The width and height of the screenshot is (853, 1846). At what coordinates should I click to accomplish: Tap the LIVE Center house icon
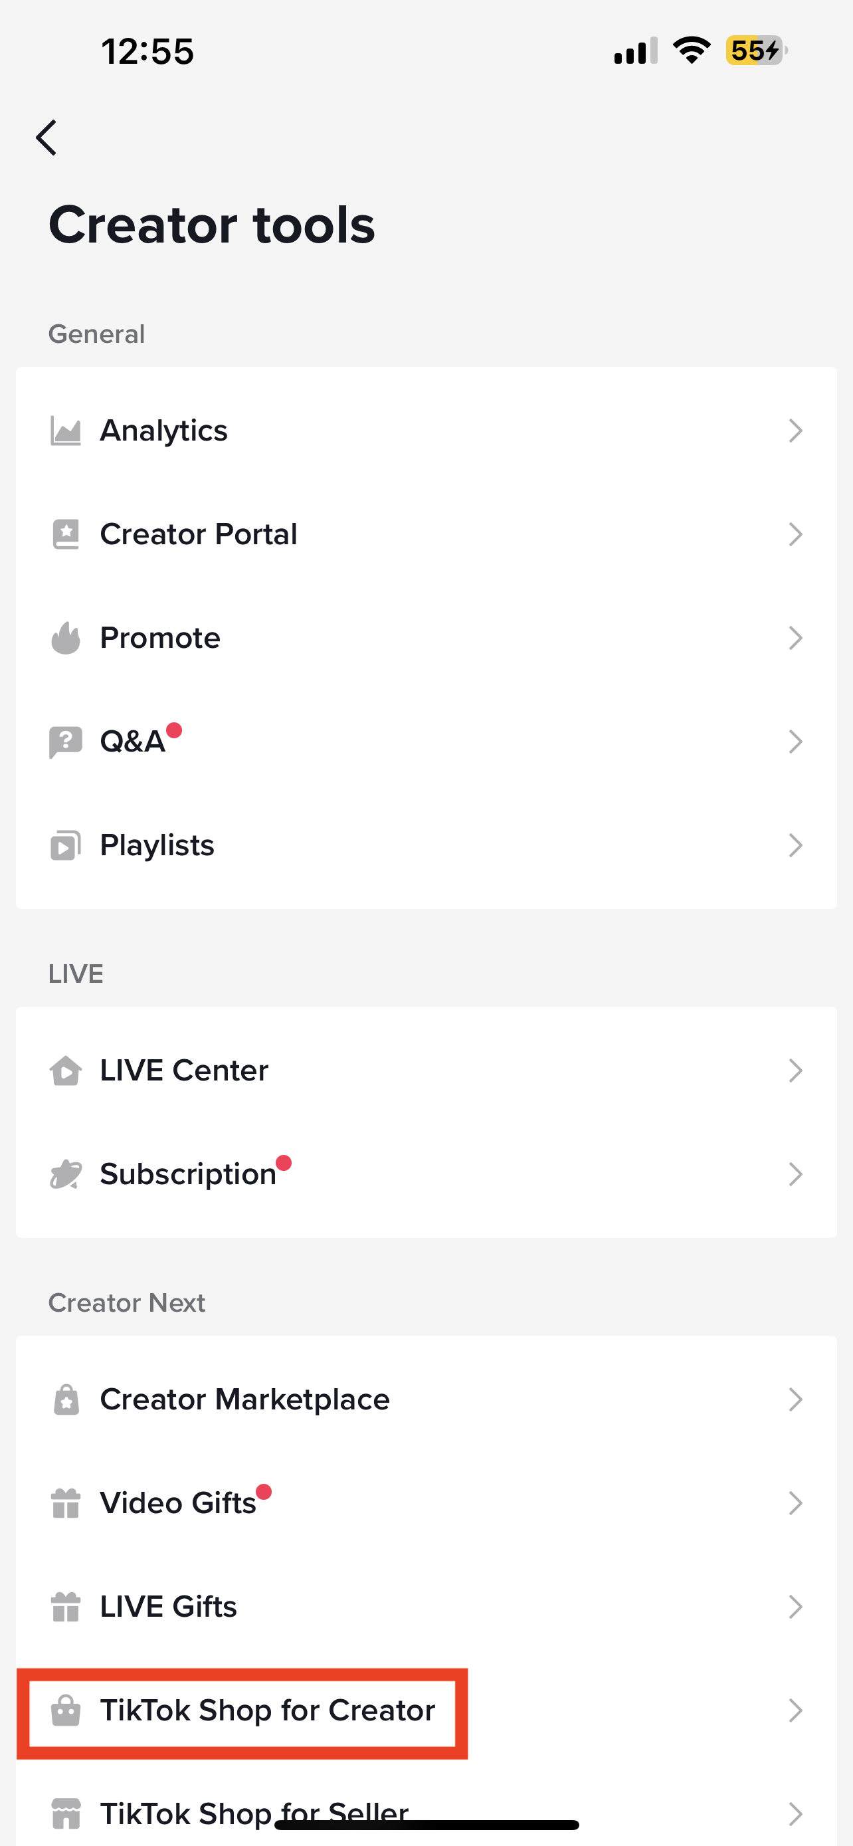point(66,1071)
